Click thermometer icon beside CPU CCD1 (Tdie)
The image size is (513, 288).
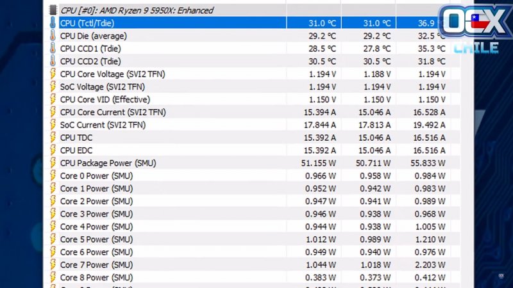(53, 49)
